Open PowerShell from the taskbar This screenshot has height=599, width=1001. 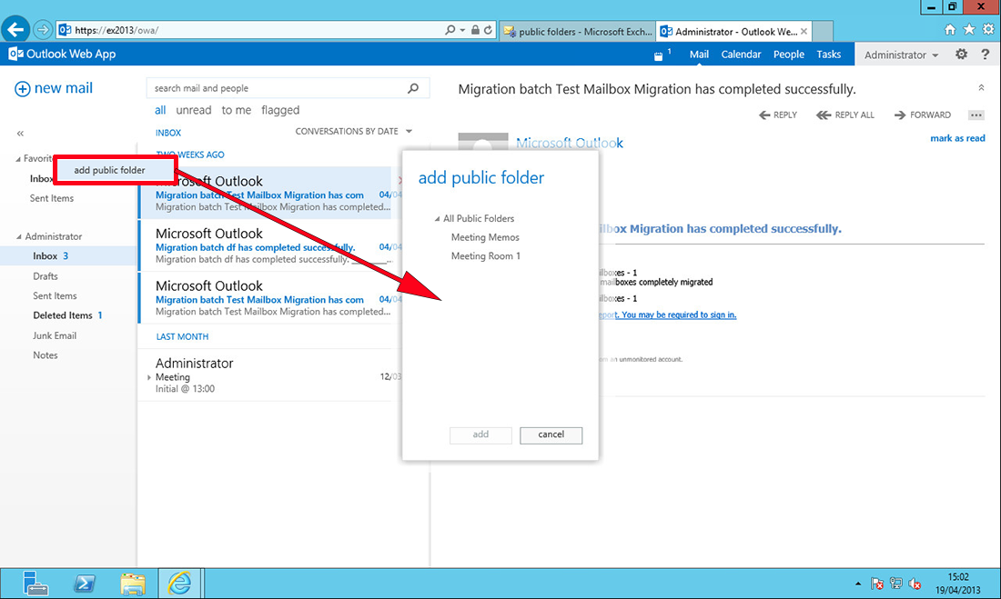tap(84, 583)
